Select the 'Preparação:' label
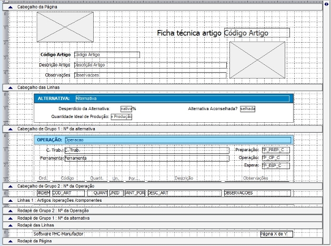The image size is (331, 246). pyautogui.click(x=247, y=150)
